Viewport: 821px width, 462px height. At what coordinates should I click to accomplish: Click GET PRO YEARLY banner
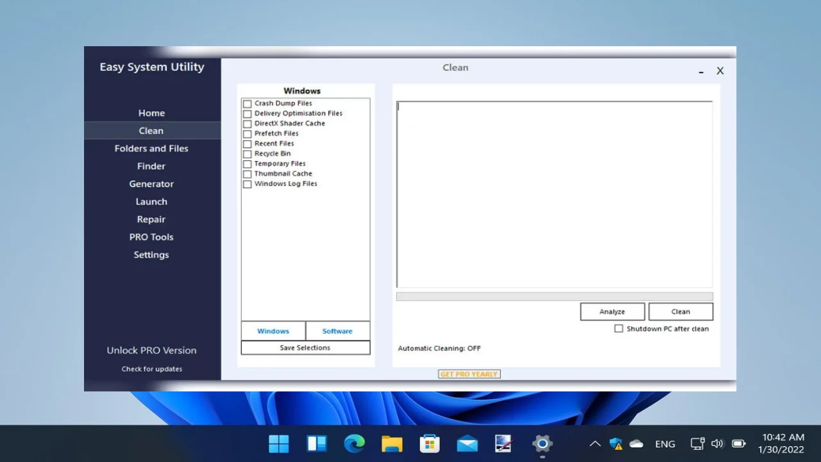tap(469, 374)
